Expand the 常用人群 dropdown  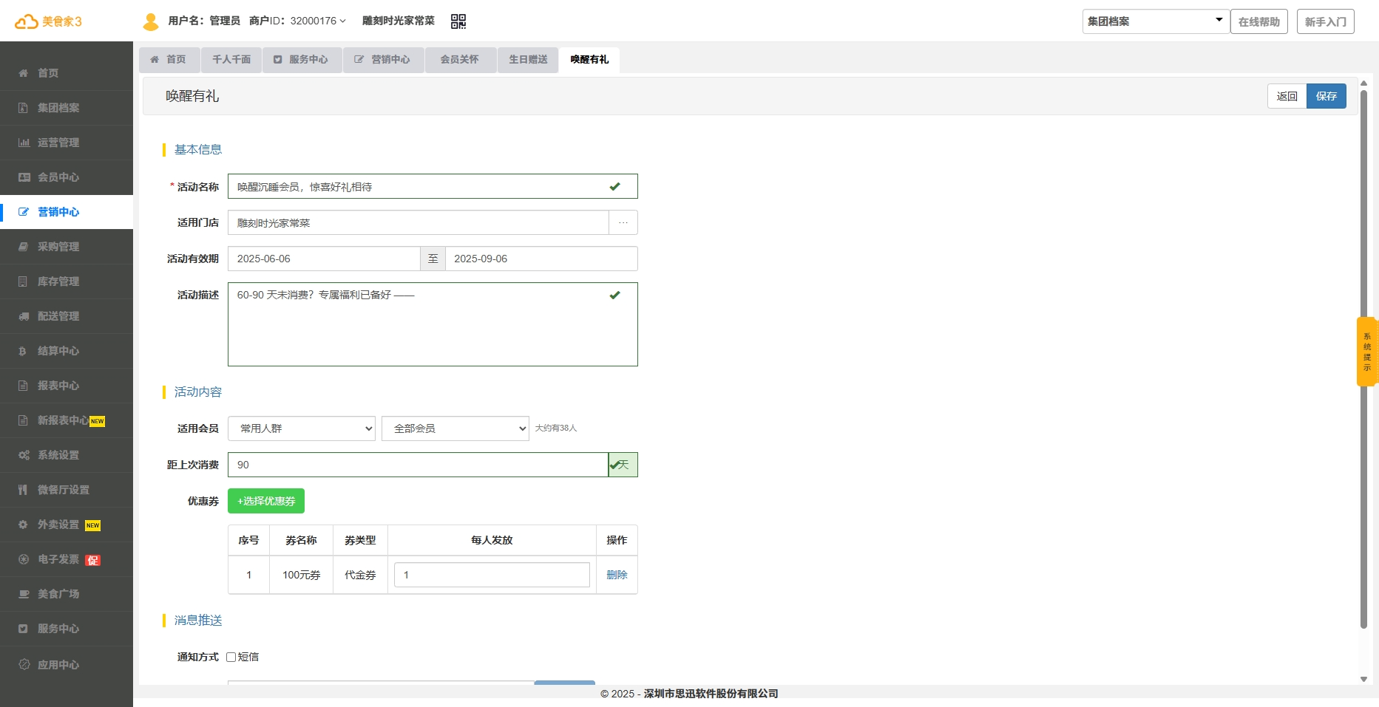click(x=301, y=428)
